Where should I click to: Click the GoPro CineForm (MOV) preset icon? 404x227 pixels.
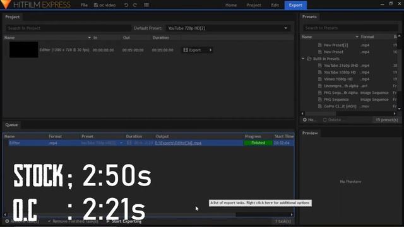pyautogui.click(x=320, y=106)
